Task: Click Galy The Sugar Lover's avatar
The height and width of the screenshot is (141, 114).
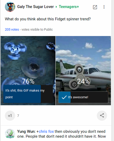Action: pos(10,7)
